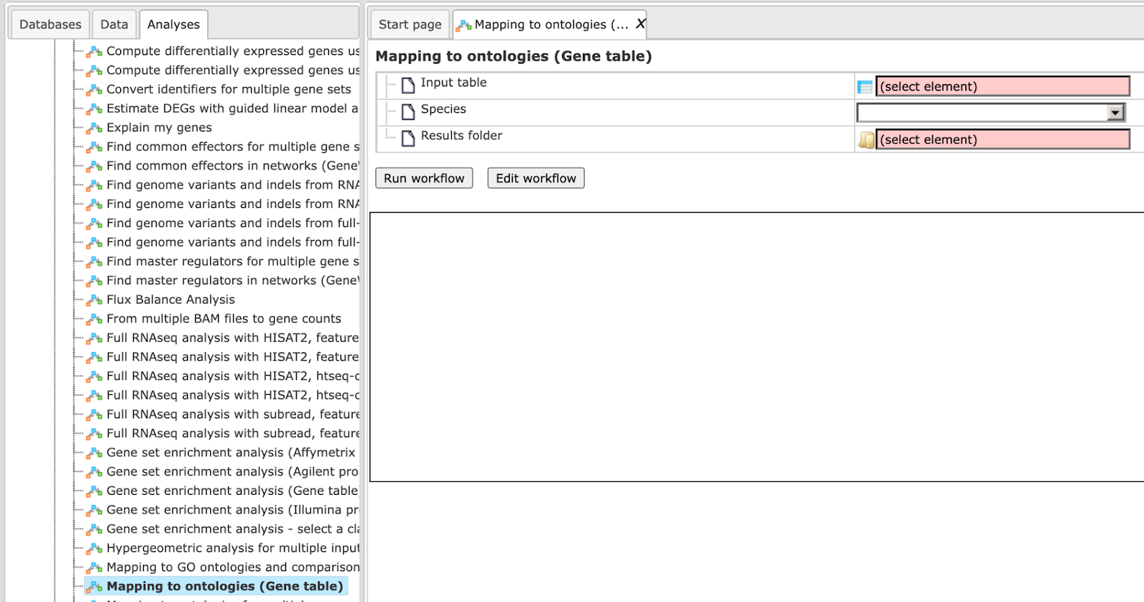Open the Species dropdown arrow
Screen dimensions: 1144x602
pos(1115,113)
